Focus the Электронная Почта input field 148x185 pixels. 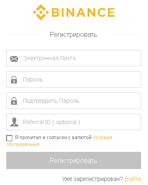tap(74, 58)
